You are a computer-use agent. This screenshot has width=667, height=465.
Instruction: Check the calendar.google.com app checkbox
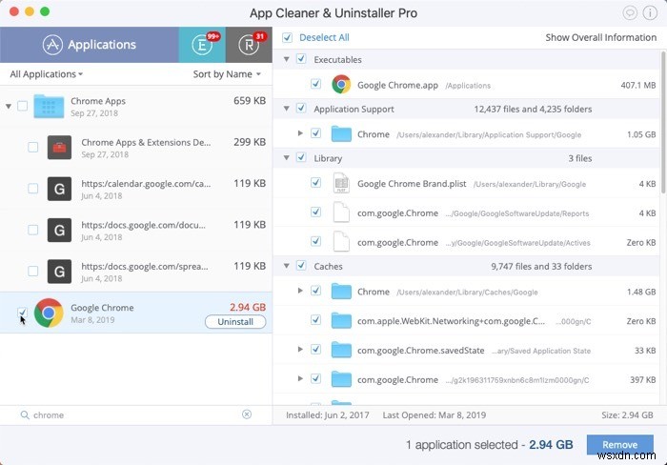point(32,189)
